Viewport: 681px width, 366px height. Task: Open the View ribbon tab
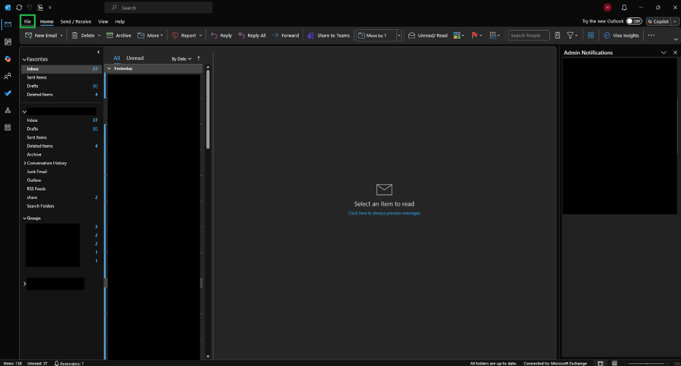pos(103,21)
